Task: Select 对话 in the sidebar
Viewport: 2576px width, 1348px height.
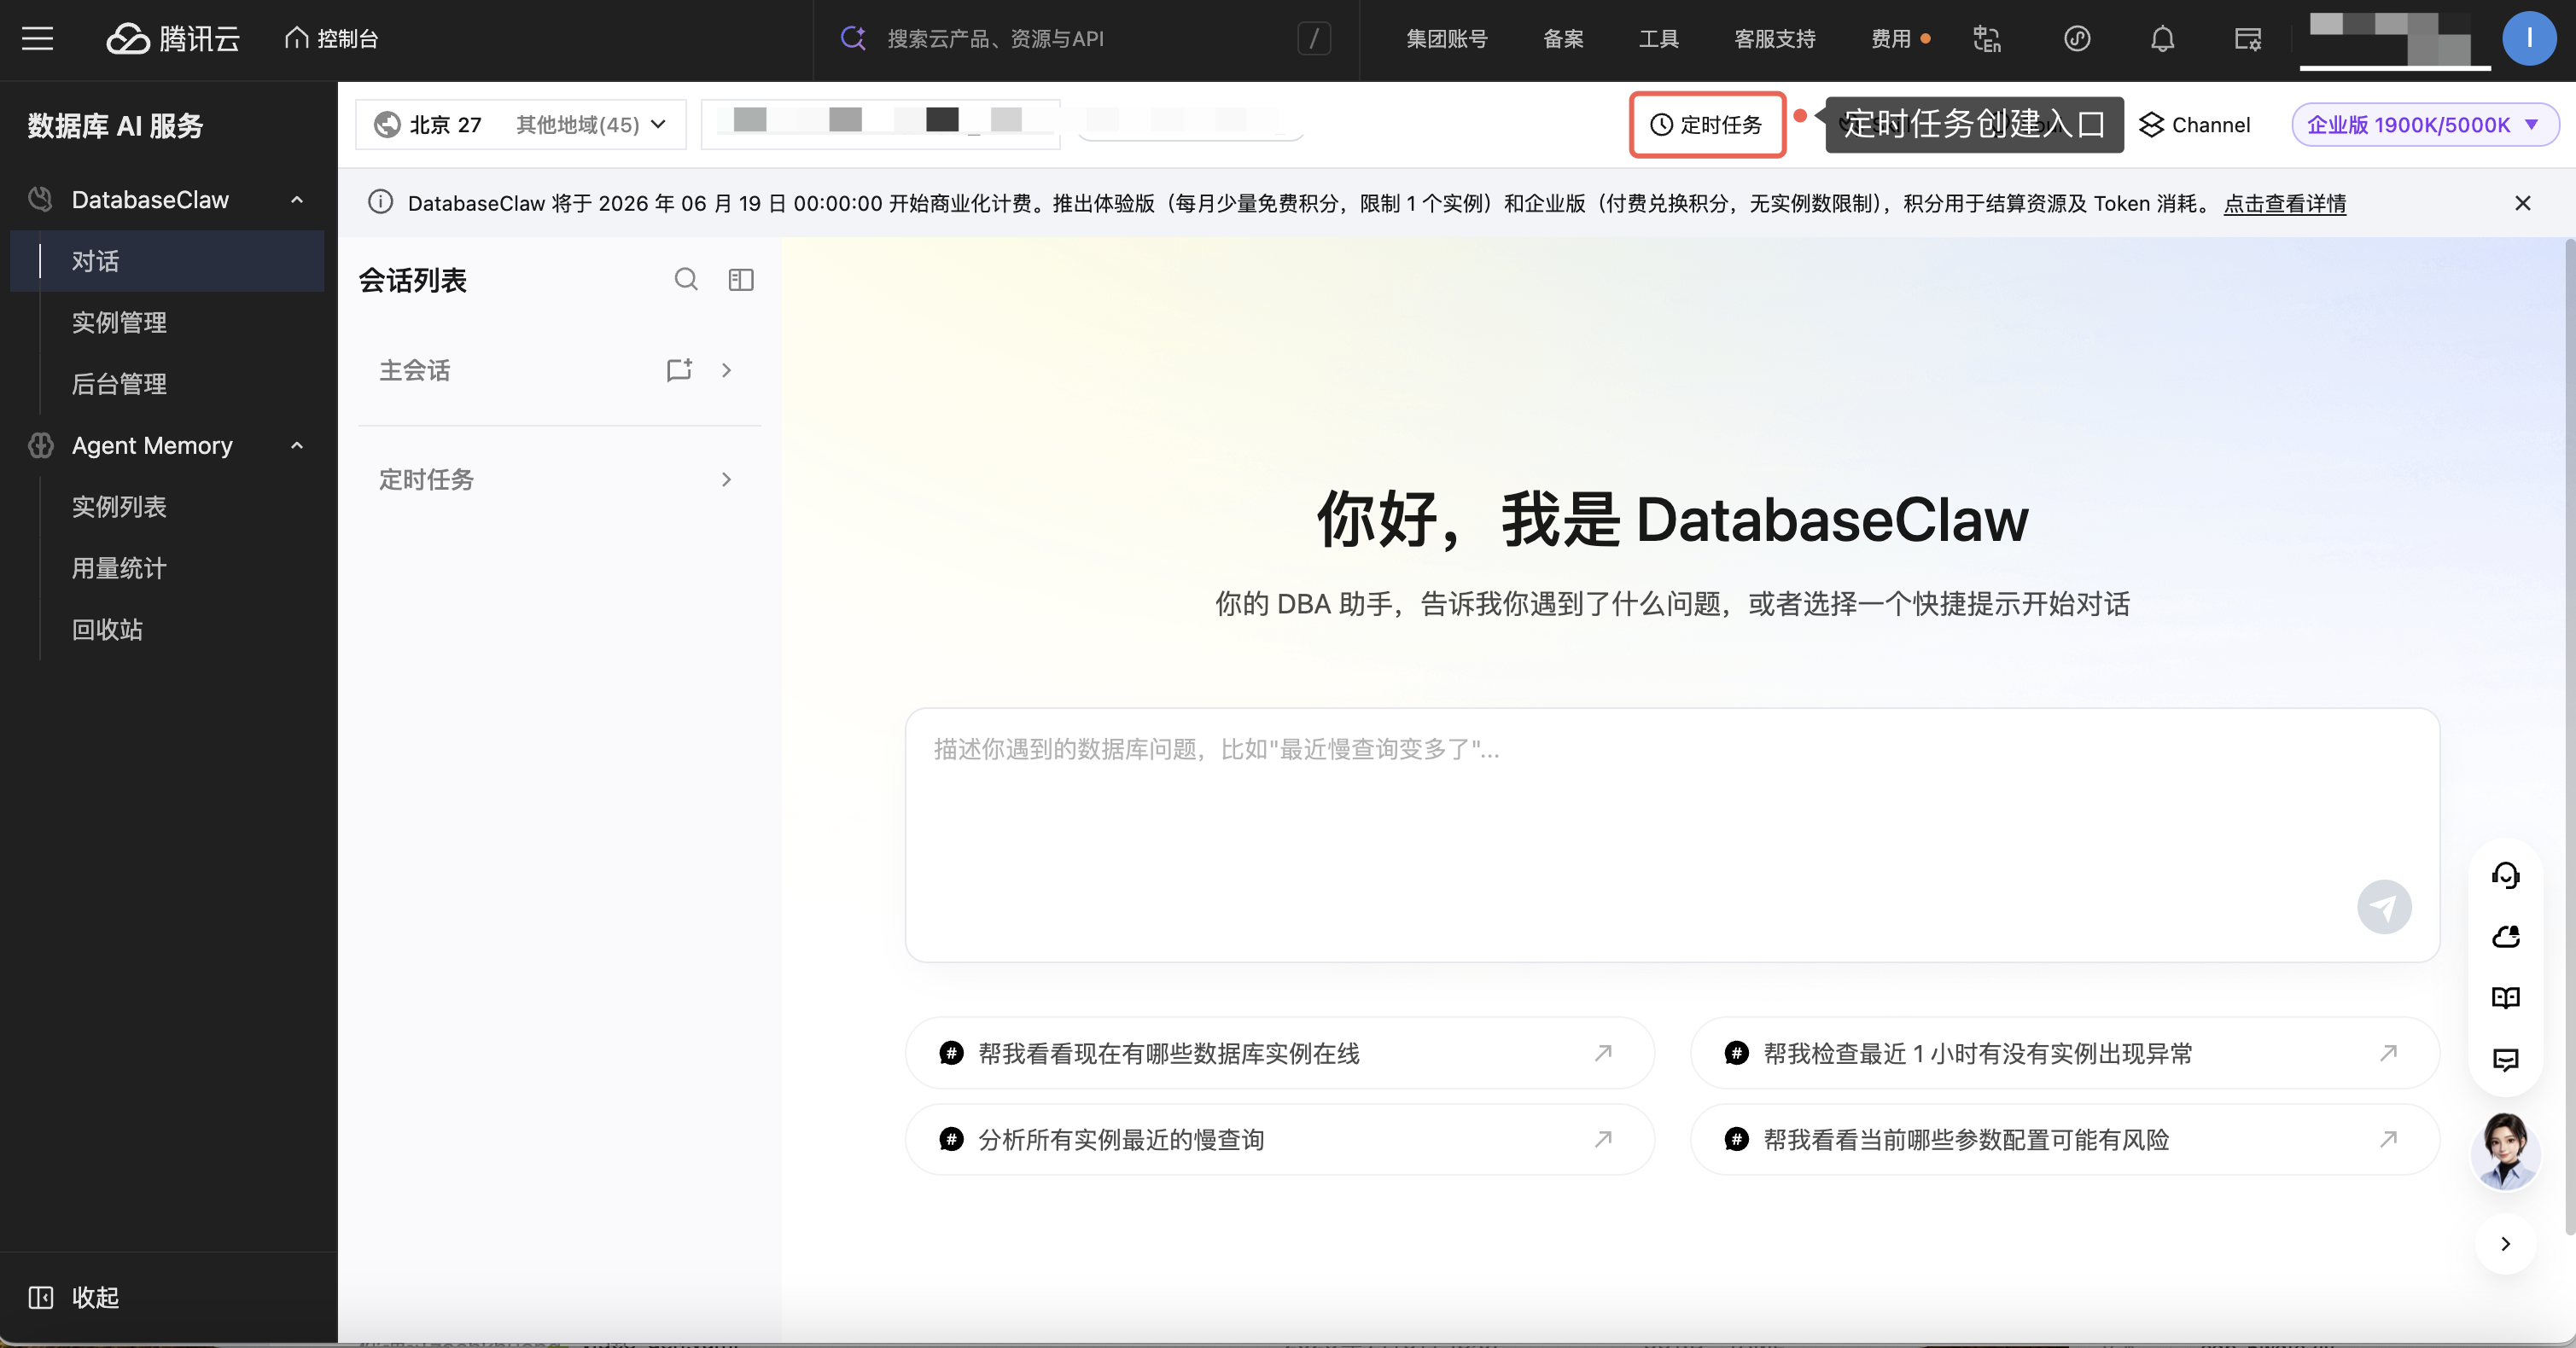Action: (x=167, y=261)
